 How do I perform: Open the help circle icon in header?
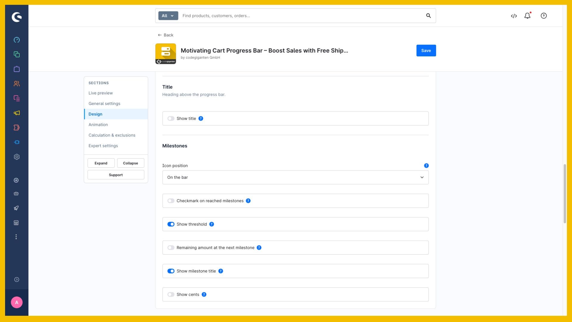click(x=544, y=16)
